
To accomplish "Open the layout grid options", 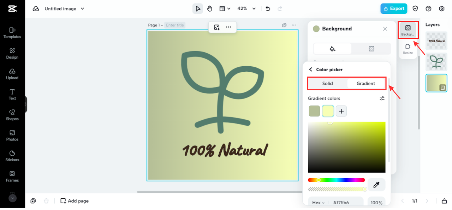I will (225, 8).
